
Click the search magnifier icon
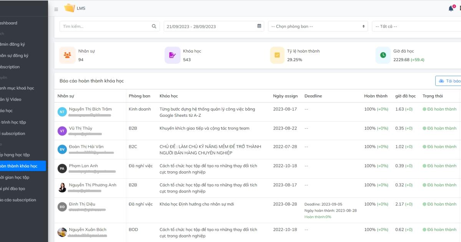(x=154, y=26)
